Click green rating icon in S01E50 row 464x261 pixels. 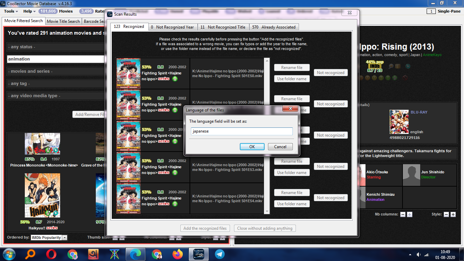point(175,79)
